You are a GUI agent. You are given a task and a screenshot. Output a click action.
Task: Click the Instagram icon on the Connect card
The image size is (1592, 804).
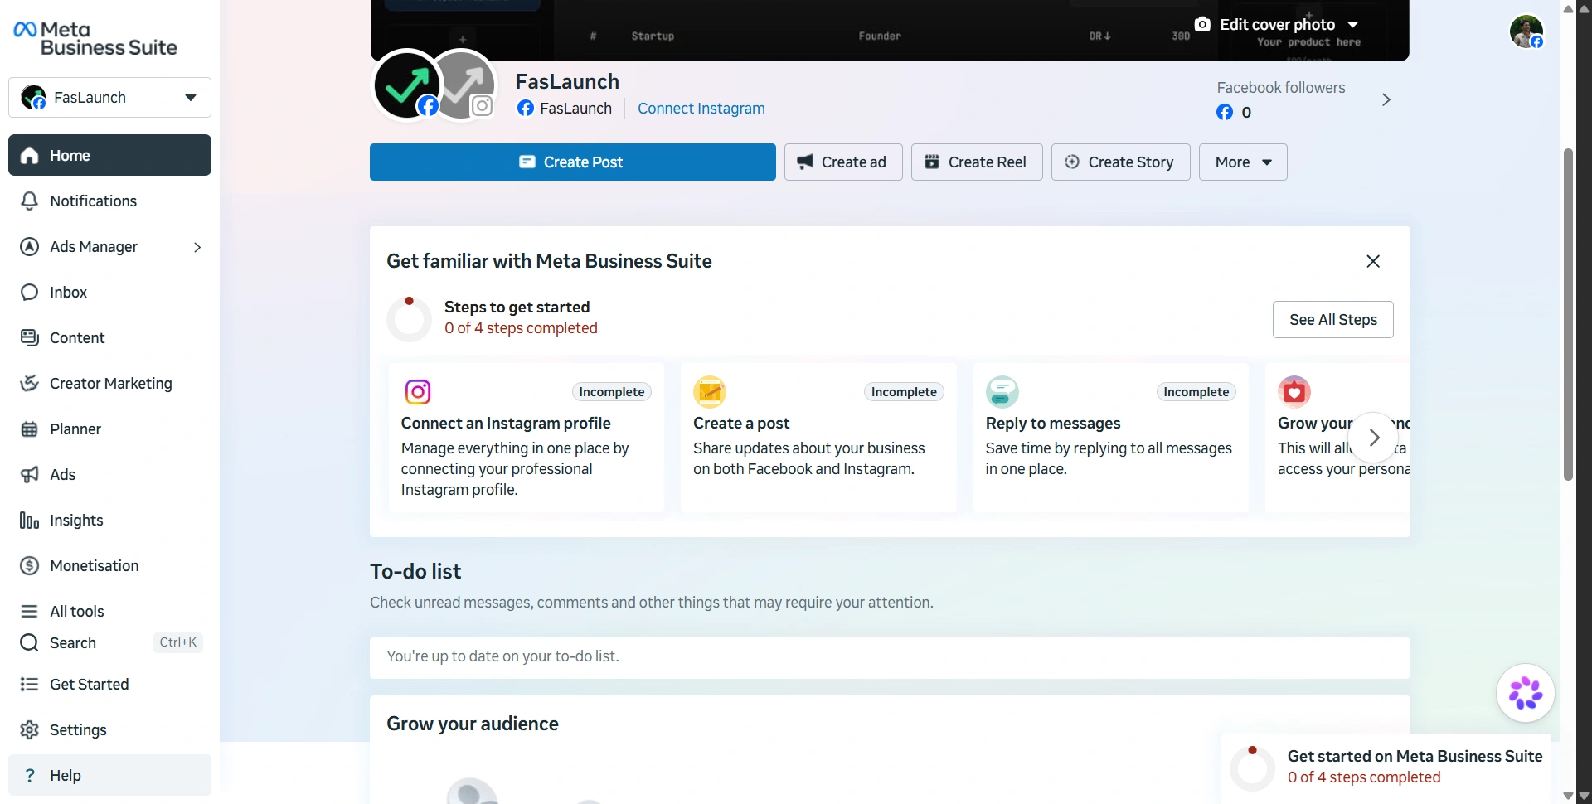(x=418, y=391)
